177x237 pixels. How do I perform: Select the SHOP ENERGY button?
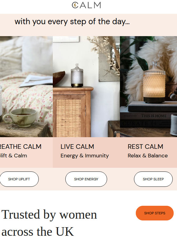tap(86, 179)
